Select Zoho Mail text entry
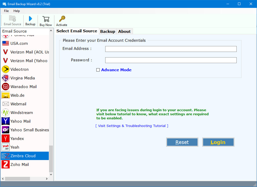 pos(20,165)
